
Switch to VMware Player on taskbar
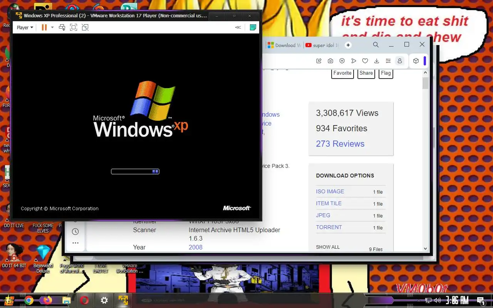point(123,300)
